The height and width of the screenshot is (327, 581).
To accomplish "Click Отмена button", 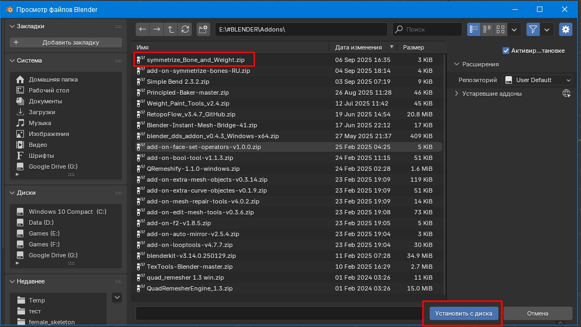I will pyautogui.click(x=537, y=313).
